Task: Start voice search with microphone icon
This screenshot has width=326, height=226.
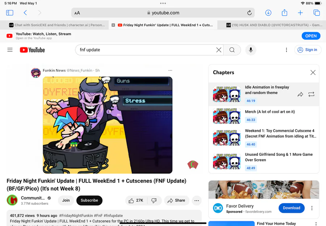Action: (251, 50)
